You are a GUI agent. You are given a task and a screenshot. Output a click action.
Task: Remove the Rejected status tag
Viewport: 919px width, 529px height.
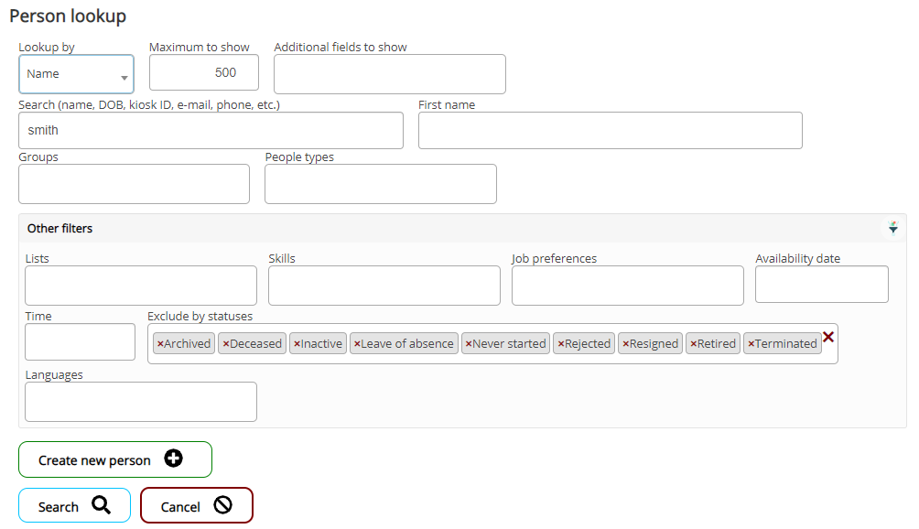[x=561, y=344]
